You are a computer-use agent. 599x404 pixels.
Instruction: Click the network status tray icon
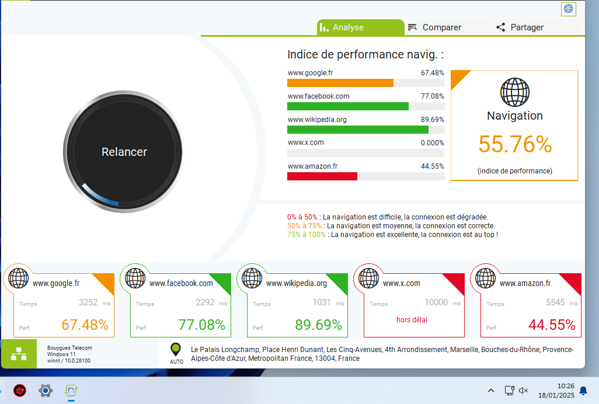tap(509, 390)
